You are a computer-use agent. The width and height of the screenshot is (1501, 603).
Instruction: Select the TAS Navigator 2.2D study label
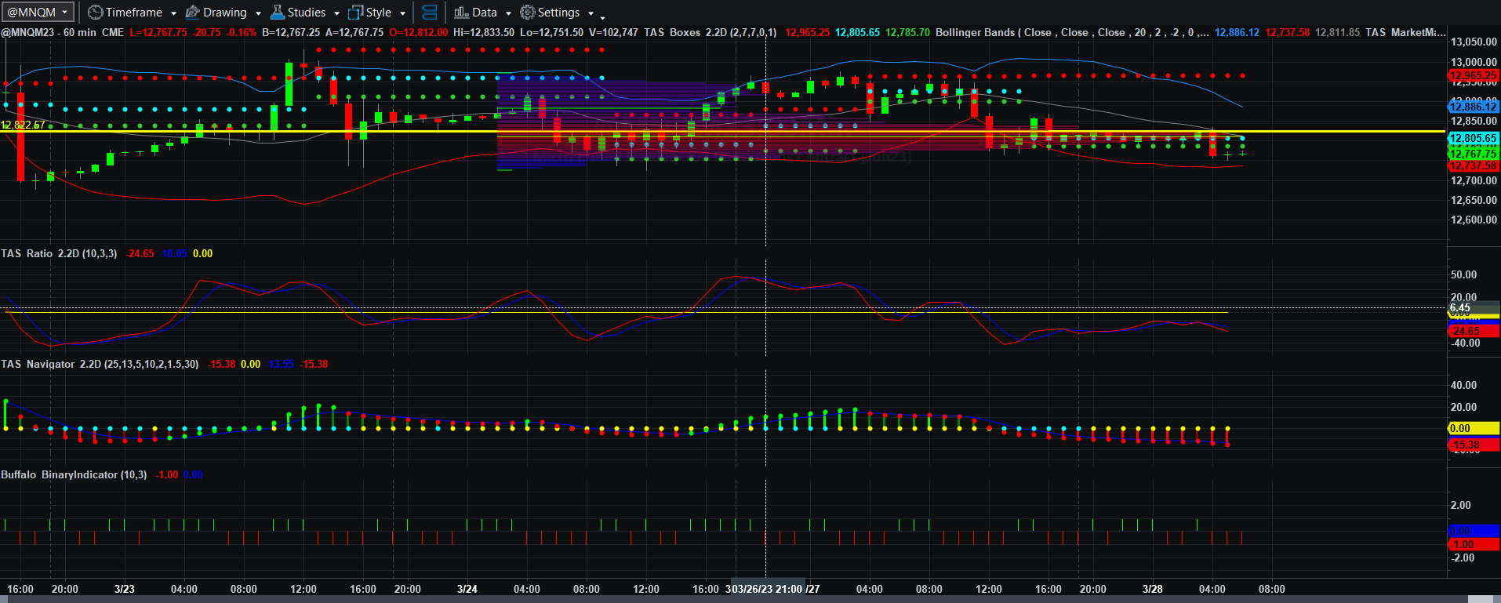(100, 364)
